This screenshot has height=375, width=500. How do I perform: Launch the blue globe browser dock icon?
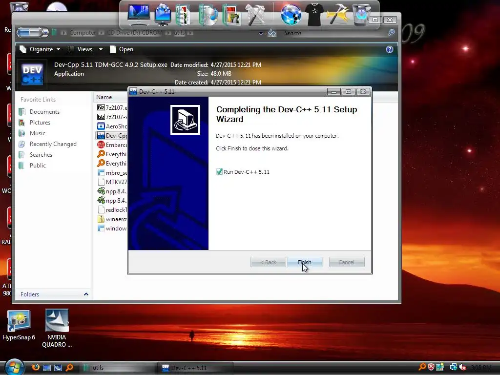[291, 15]
